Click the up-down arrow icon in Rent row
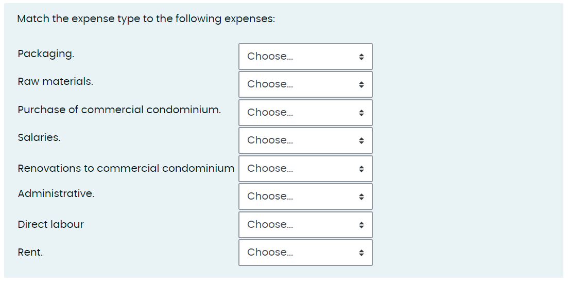 [362, 253]
